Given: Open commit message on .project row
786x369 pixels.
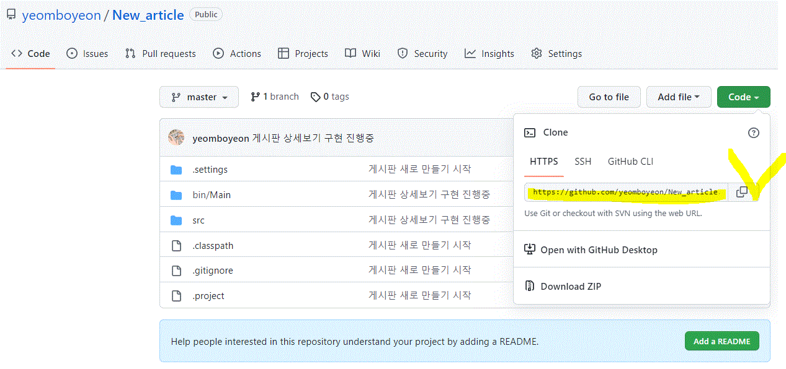Looking at the screenshot, I should click(420, 295).
